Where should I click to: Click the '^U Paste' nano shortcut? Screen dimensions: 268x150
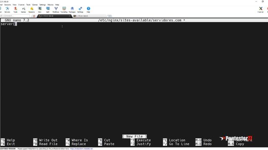click(x=106, y=144)
